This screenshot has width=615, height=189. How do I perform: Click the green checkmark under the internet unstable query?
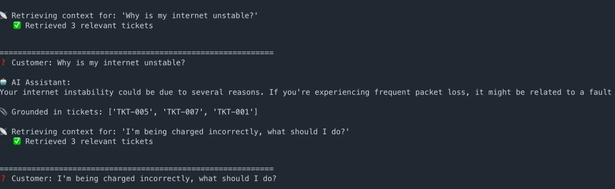[17, 26]
